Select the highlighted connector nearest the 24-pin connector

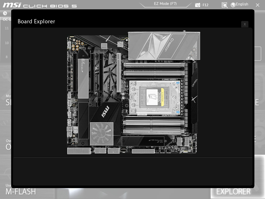point(114,151)
